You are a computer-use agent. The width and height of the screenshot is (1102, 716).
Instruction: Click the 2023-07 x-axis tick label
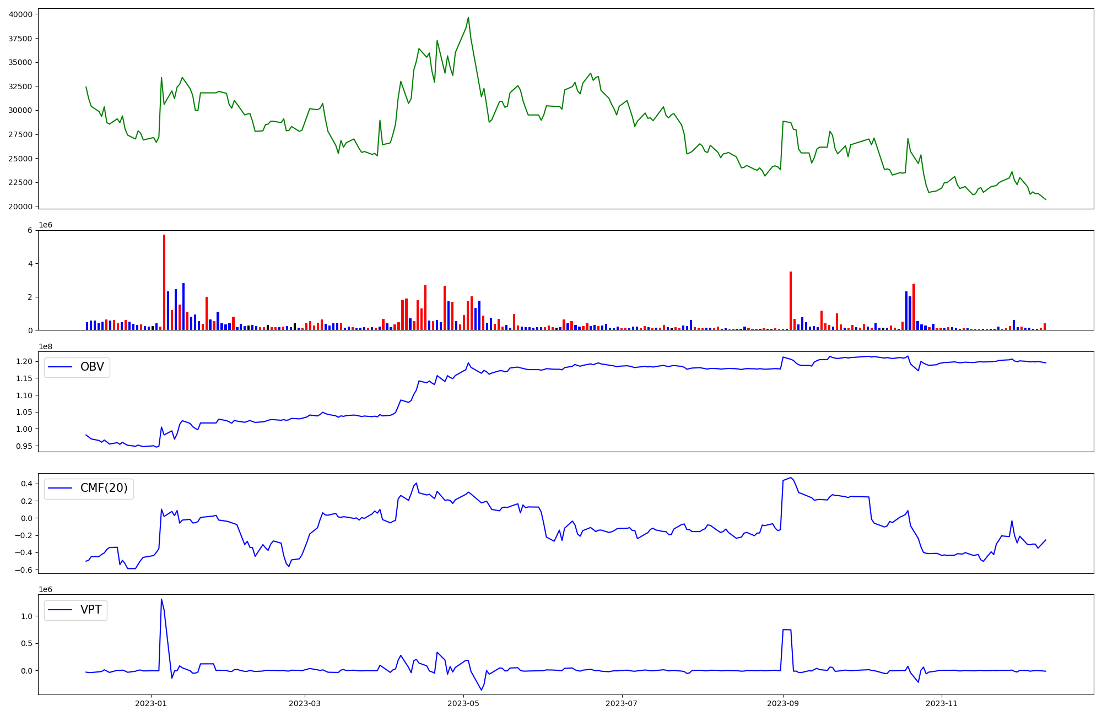tap(622, 703)
